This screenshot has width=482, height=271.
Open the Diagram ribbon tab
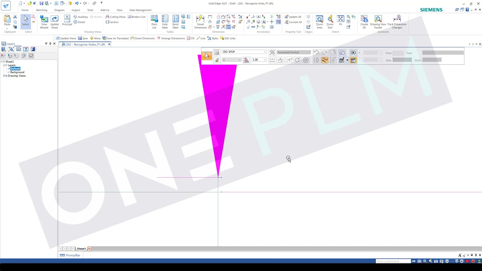click(59, 10)
